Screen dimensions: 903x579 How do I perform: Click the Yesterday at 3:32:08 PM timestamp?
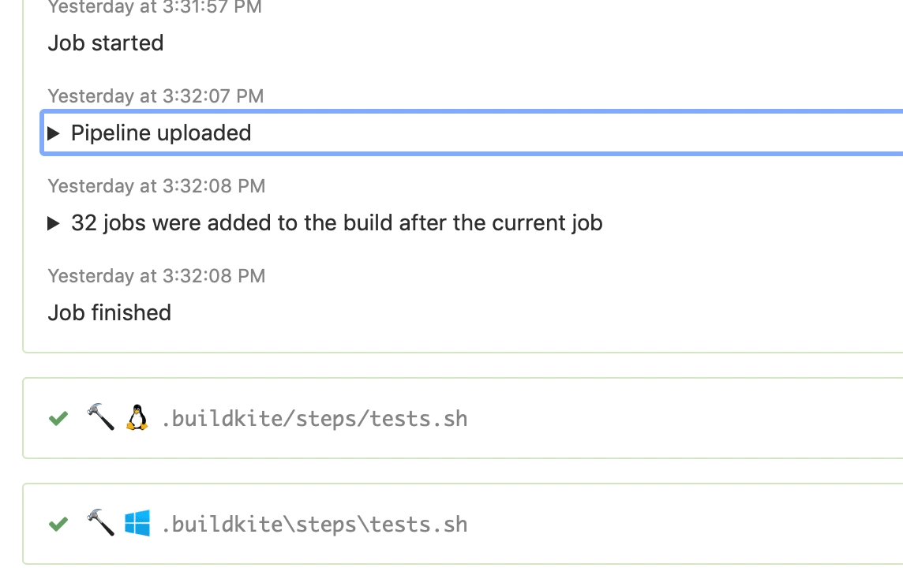tap(156, 185)
